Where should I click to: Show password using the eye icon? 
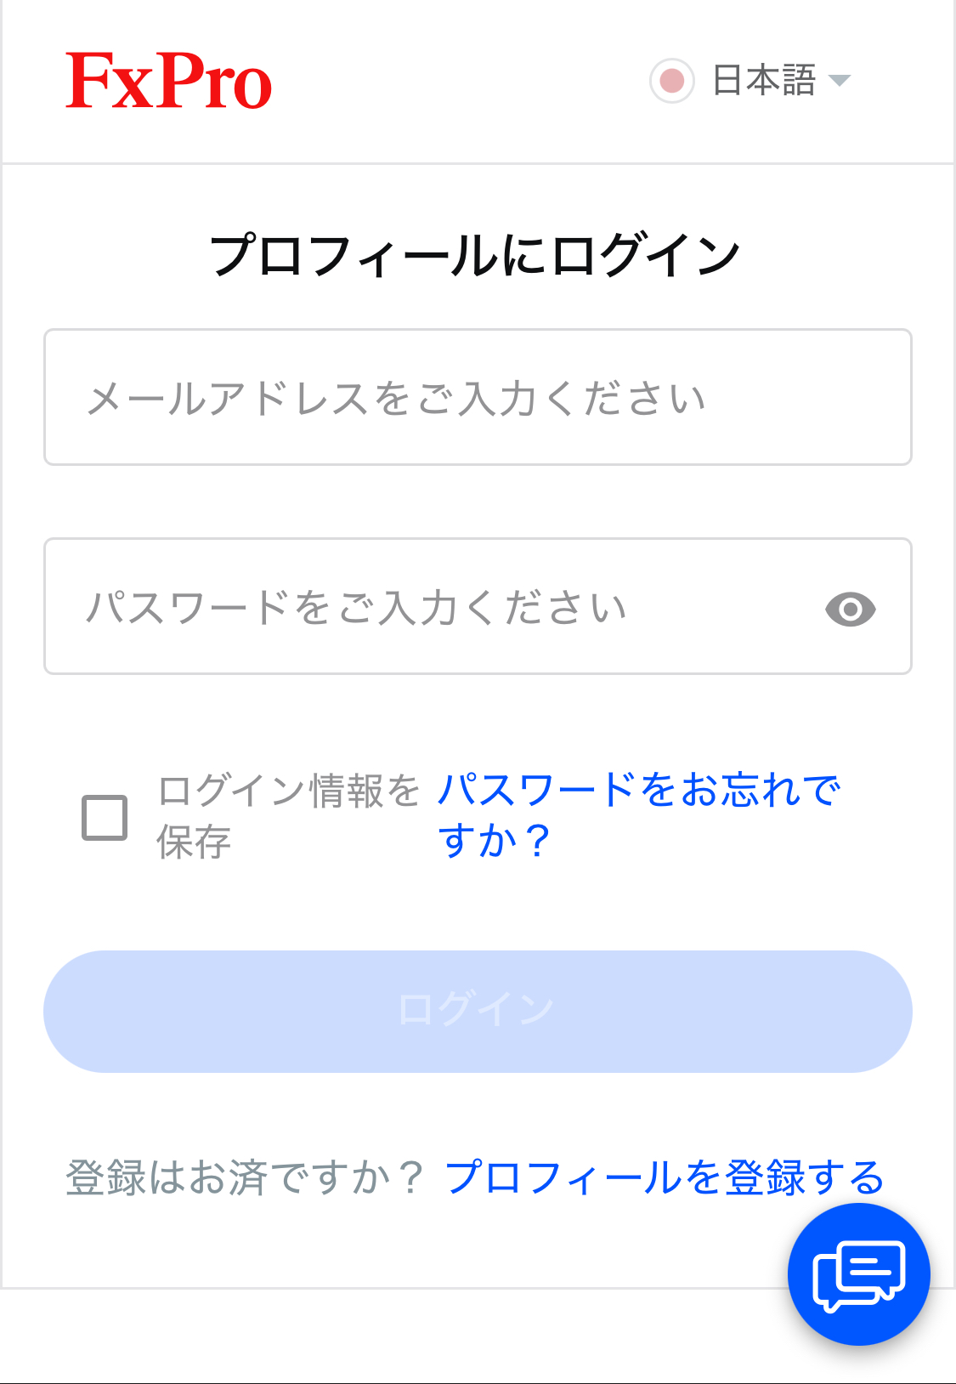[x=850, y=609]
